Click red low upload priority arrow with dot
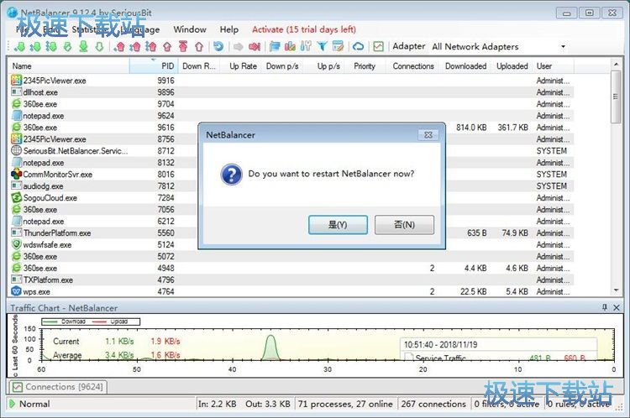The width and height of the screenshot is (630, 418). 119,46
